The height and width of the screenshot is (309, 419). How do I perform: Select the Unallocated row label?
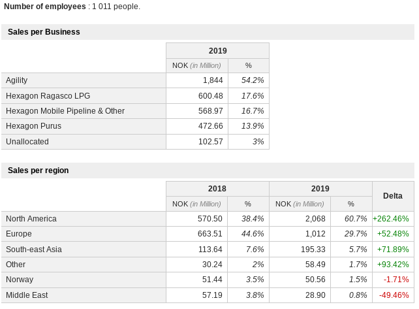(27, 142)
